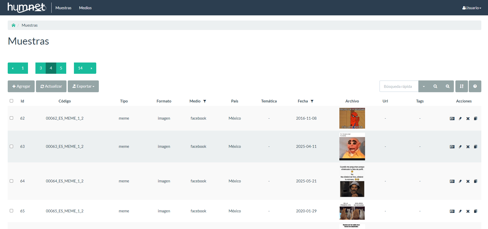
Task: Open the search options caret dropdown
Action: (424, 86)
